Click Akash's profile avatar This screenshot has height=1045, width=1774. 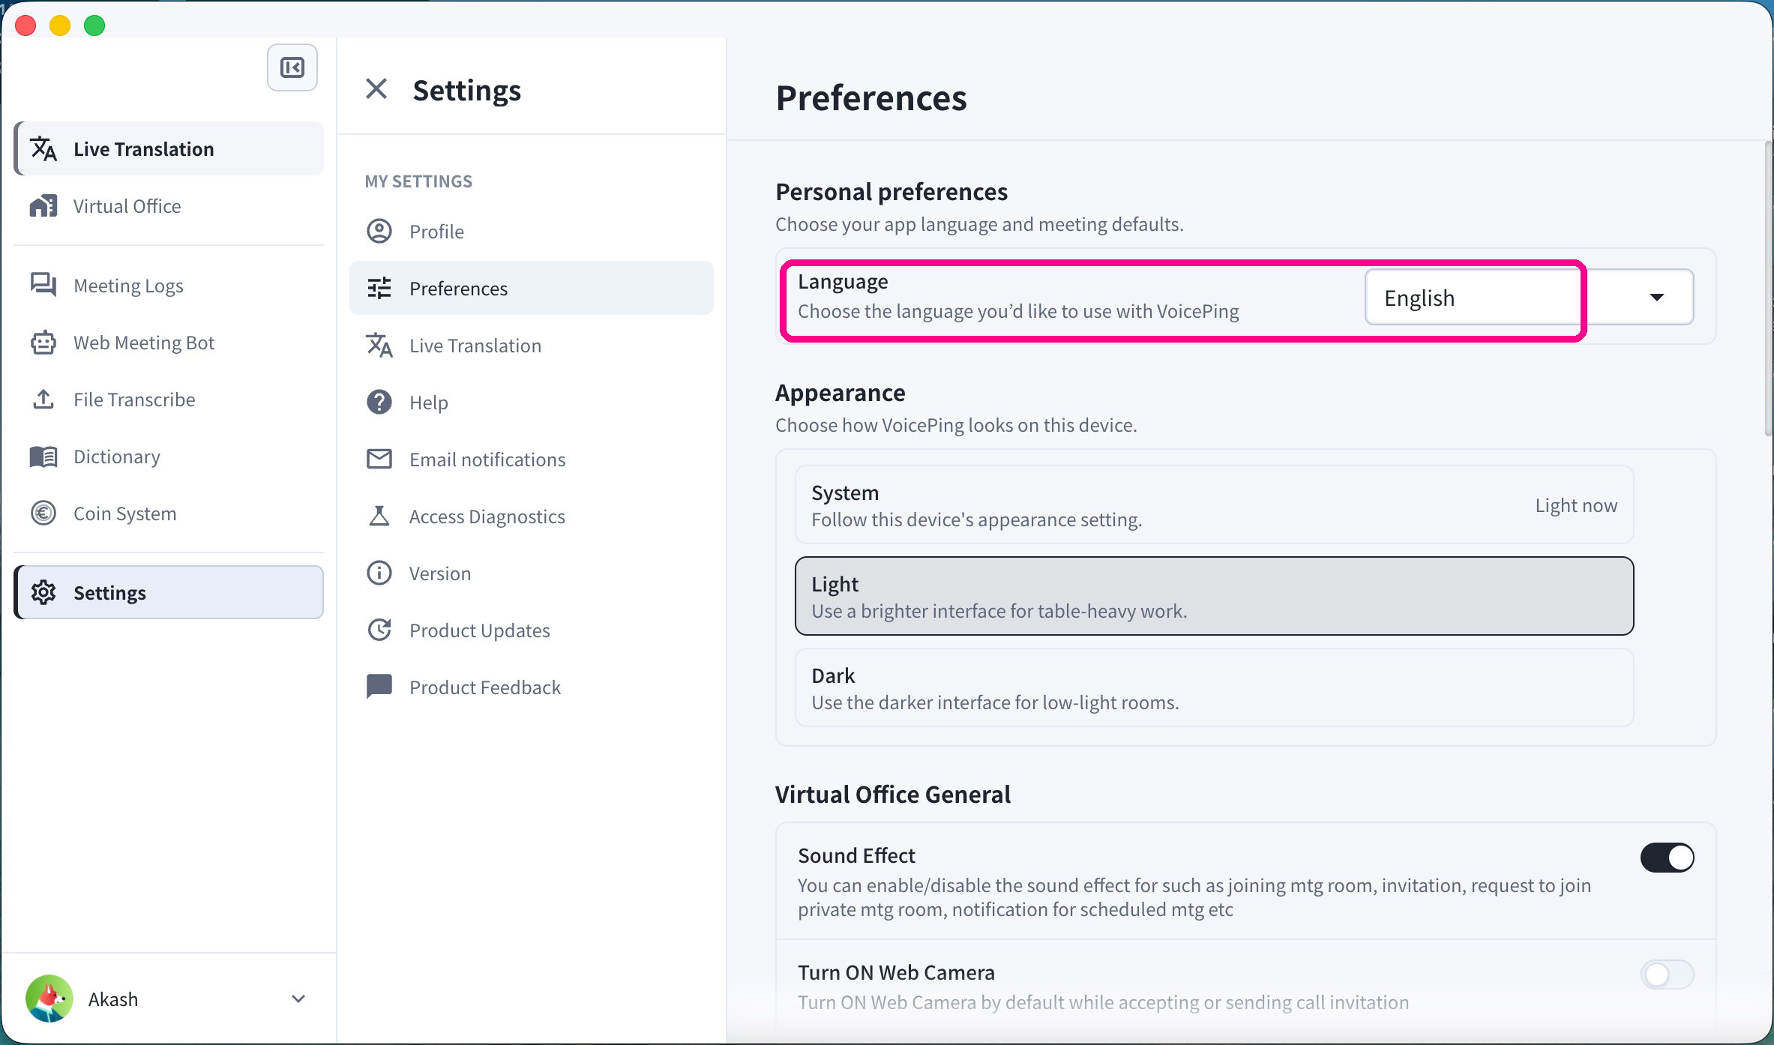coord(49,999)
